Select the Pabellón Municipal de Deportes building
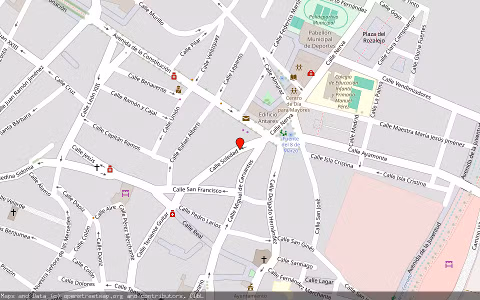The image size is (480, 300). 319,39
